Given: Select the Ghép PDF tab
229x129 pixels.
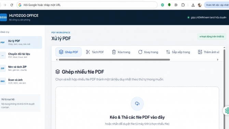Looking at the screenshot, I should click(x=68, y=52).
